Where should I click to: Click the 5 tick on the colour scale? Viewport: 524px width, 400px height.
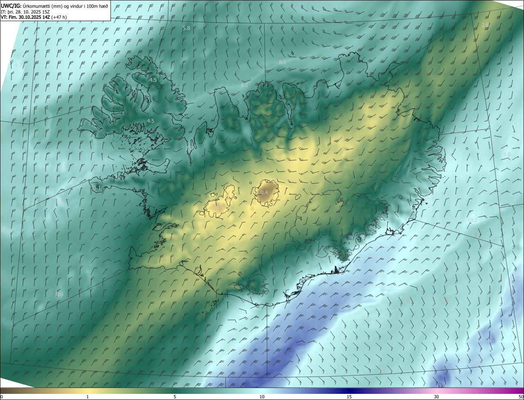pos(175,397)
